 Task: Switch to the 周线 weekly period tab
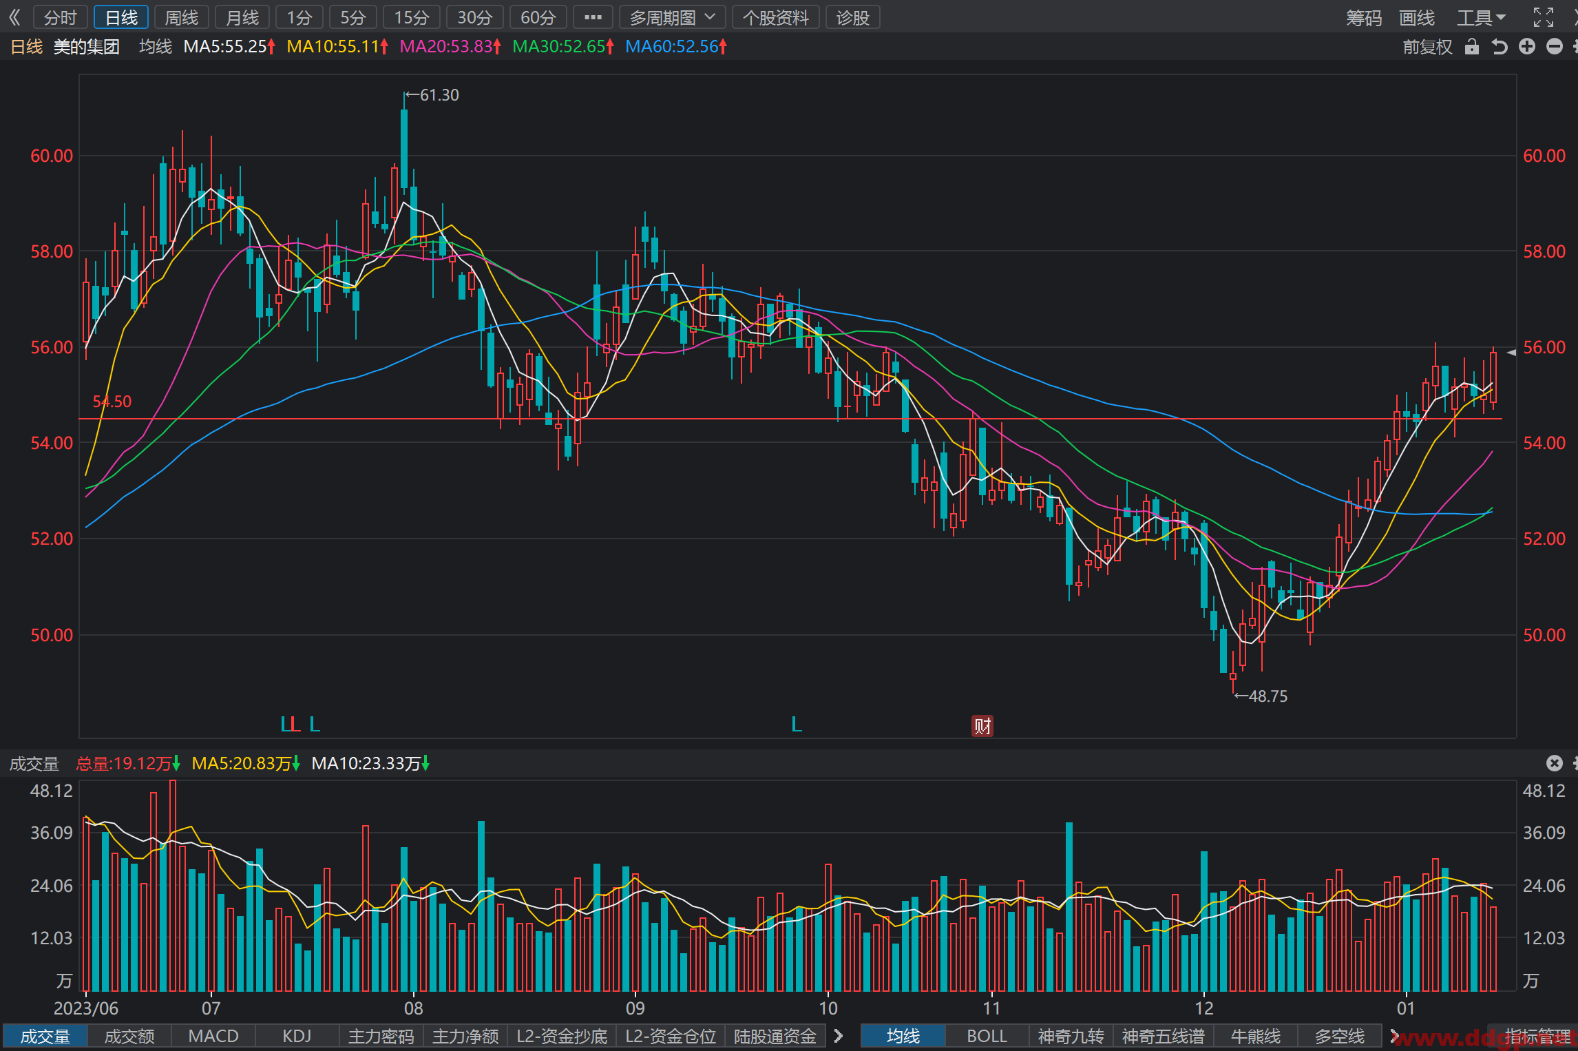[182, 17]
